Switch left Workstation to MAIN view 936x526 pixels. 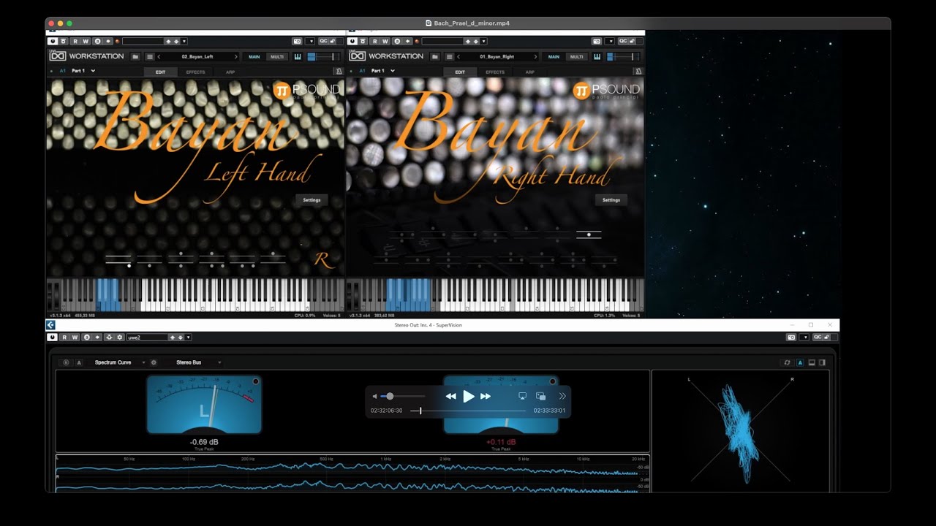point(254,56)
